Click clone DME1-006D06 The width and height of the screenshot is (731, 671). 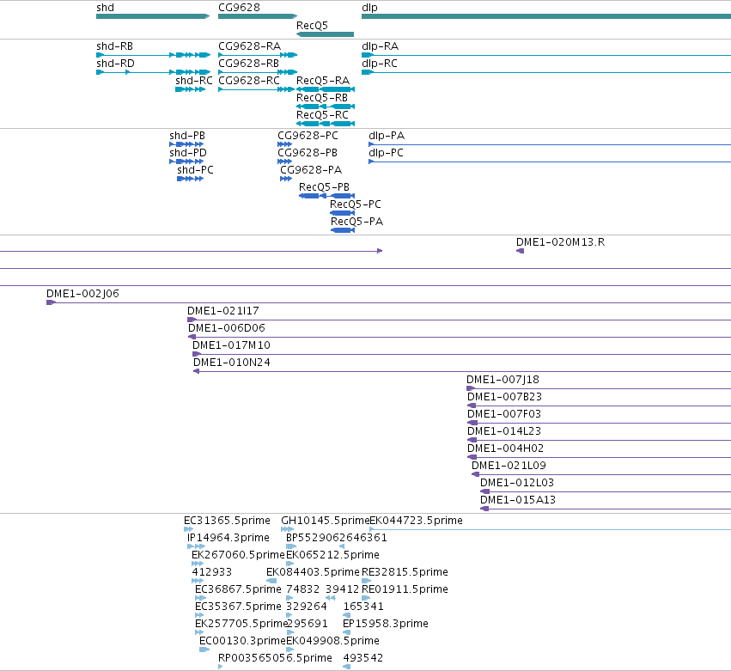coord(227,328)
